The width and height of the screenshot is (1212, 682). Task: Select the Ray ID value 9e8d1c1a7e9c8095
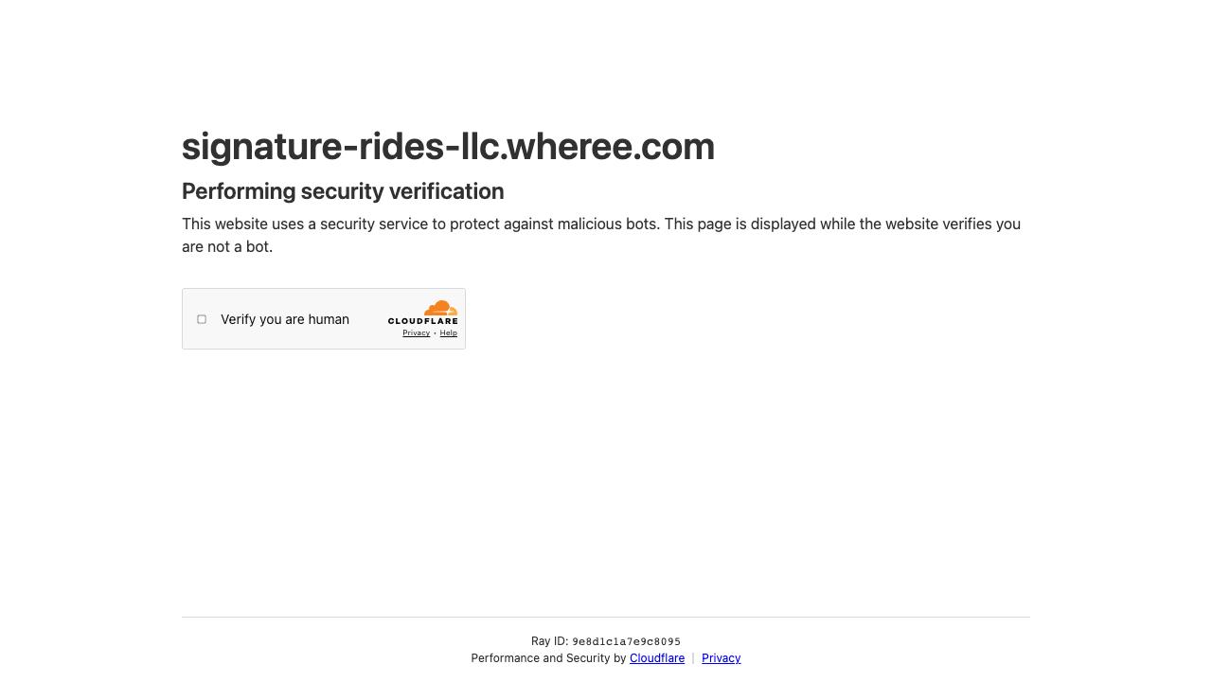(x=626, y=641)
